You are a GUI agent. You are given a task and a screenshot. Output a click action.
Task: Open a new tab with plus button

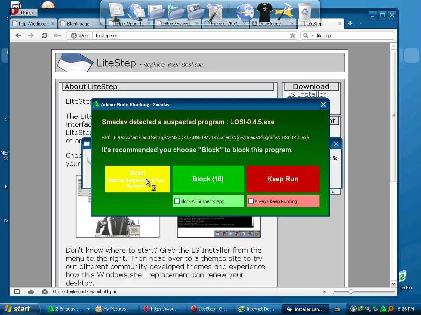(350, 23)
